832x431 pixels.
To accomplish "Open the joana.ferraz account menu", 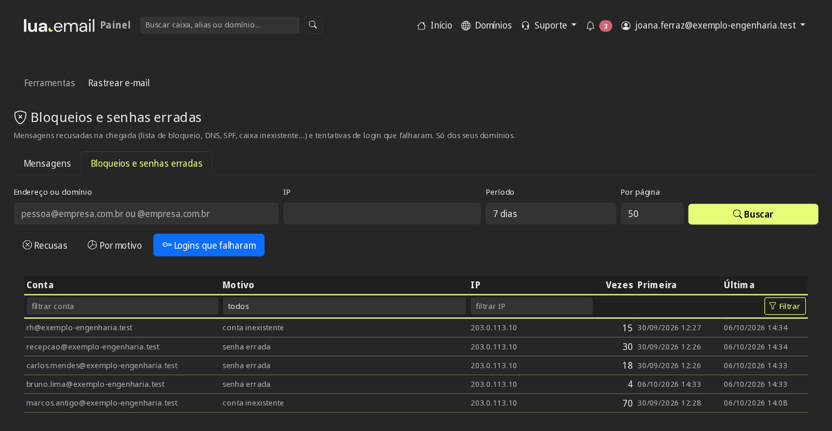I will click(x=713, y=25).
